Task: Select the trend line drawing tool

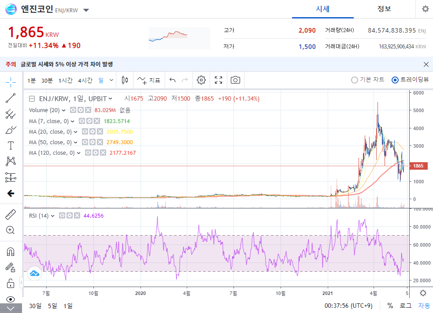Action: click(11, 98)
